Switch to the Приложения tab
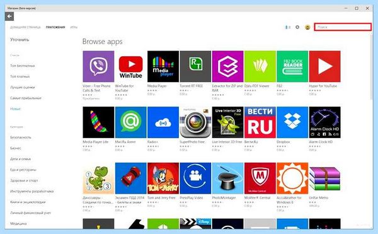Screen dimensions: 378x234 click(x=55, y=27)
